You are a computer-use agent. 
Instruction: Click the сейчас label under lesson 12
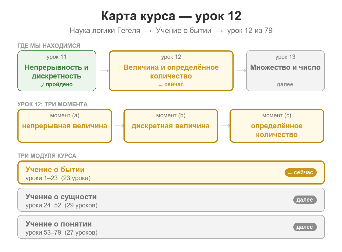[171, 85]
